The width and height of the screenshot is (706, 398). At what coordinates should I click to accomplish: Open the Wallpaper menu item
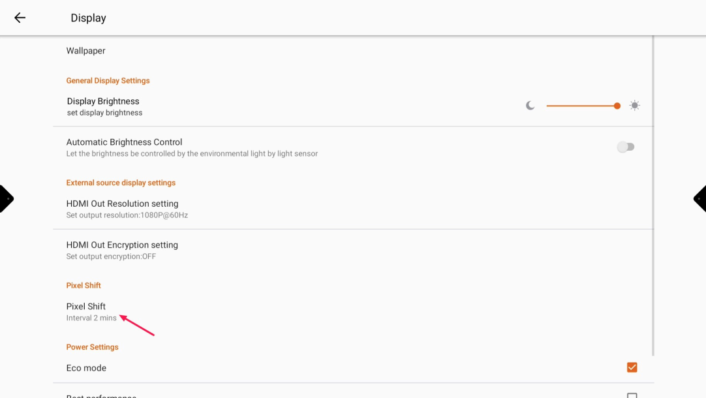pos(85,51)
